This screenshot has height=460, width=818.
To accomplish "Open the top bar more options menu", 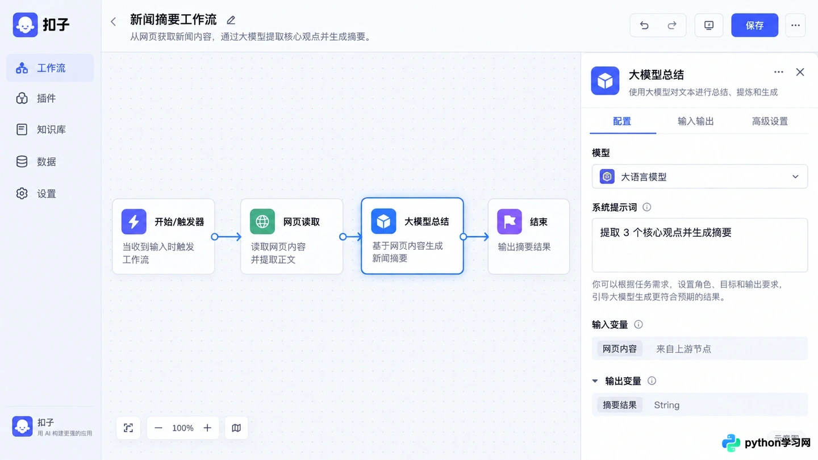I will (795, 25).
